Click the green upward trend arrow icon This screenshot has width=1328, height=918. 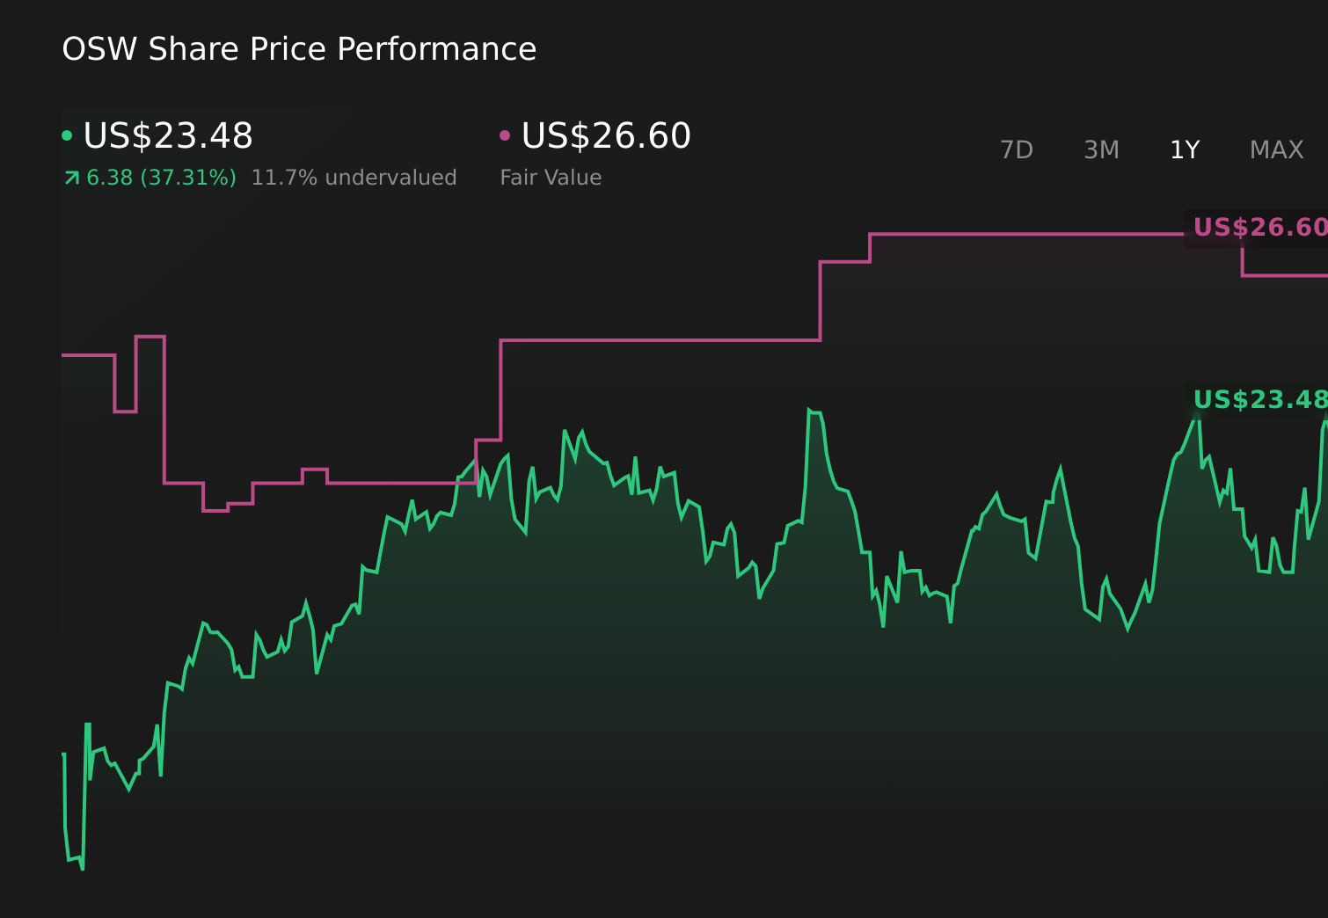tap(70, 177)
